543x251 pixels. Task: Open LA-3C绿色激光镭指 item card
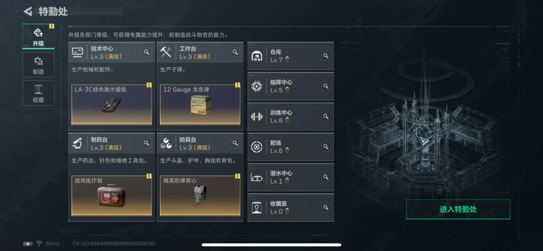[112, 104]
